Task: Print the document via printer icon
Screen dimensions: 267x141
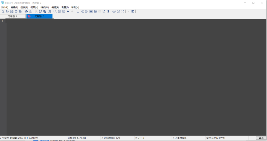Action: (x=26, y=11)
